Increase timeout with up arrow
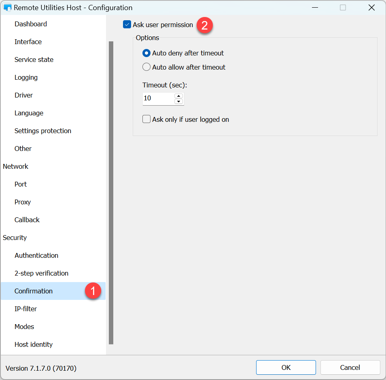This screenshot has height=380, width=386. coord(178,96)
